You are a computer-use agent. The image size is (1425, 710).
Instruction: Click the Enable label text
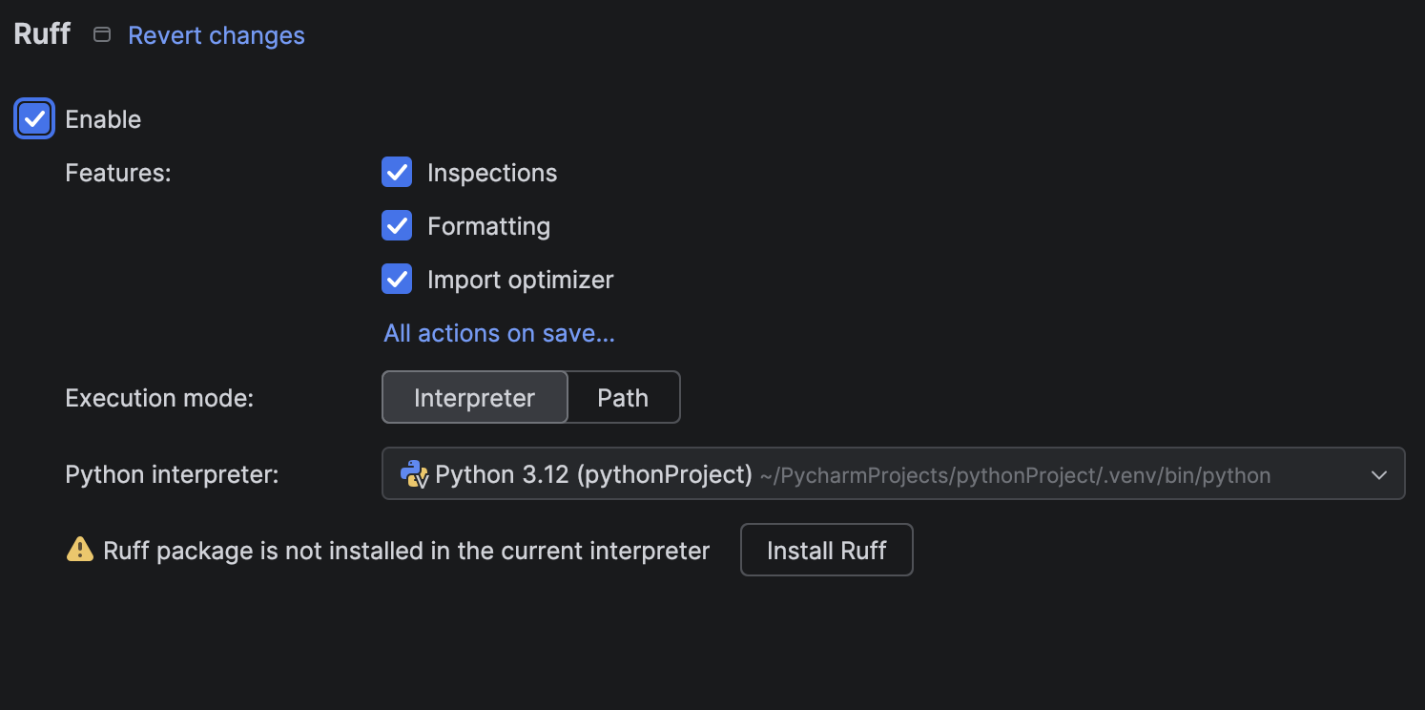tap(102, 118)
